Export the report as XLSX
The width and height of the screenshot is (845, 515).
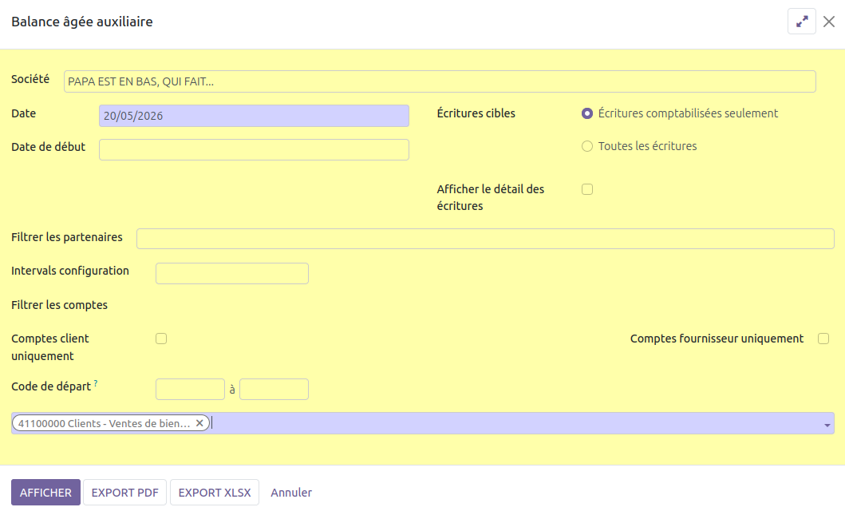coord(215,493)
